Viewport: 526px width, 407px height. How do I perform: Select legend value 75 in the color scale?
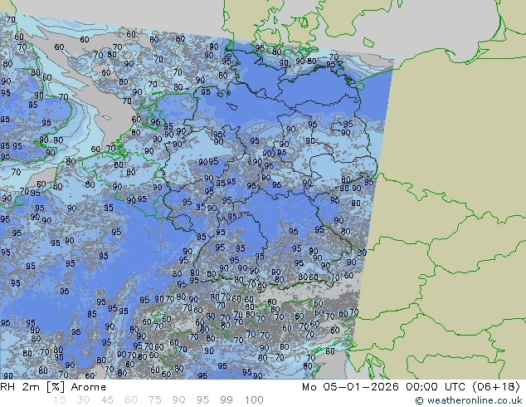pos(154,400)
